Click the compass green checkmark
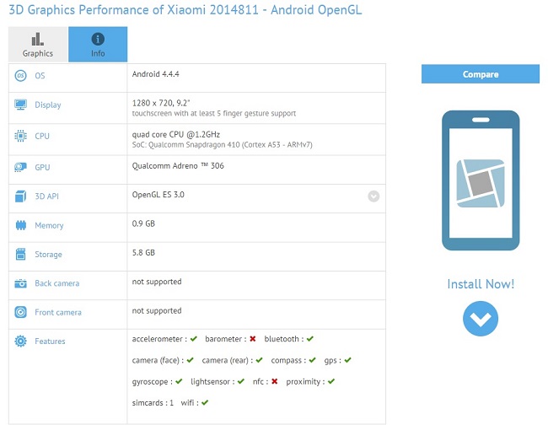The width and height of the screenshot is (548, 441). (x=313, y=360)
